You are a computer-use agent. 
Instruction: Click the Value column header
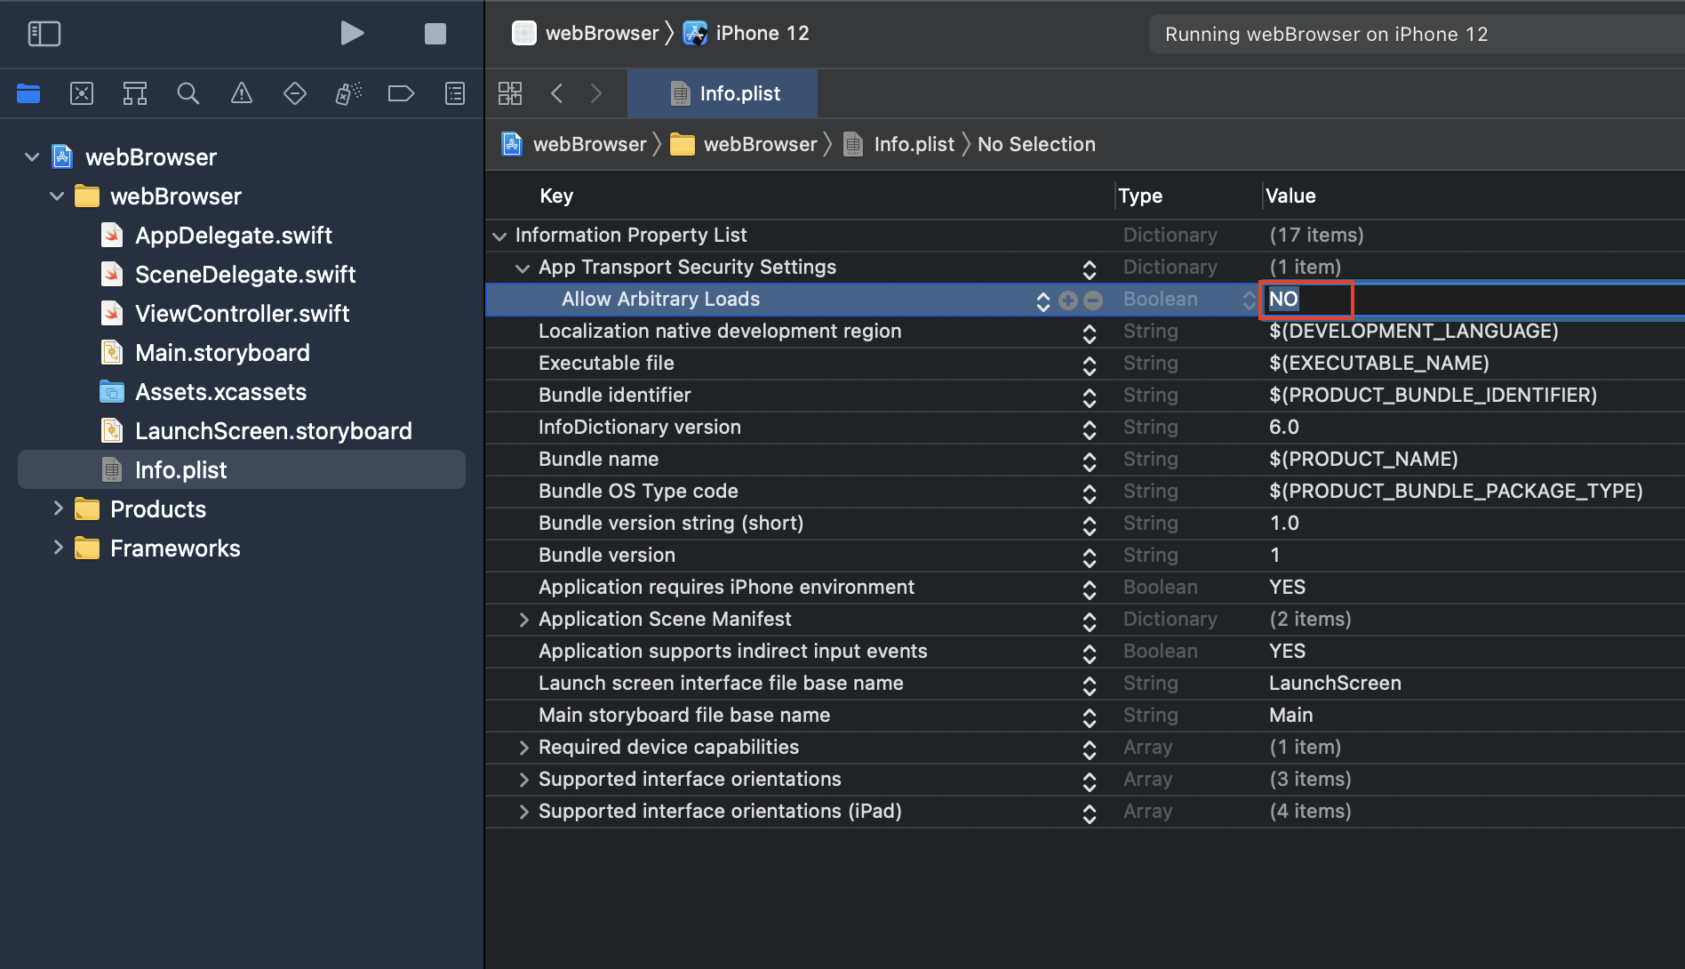pyautogui.click(x=1290, y=196)
